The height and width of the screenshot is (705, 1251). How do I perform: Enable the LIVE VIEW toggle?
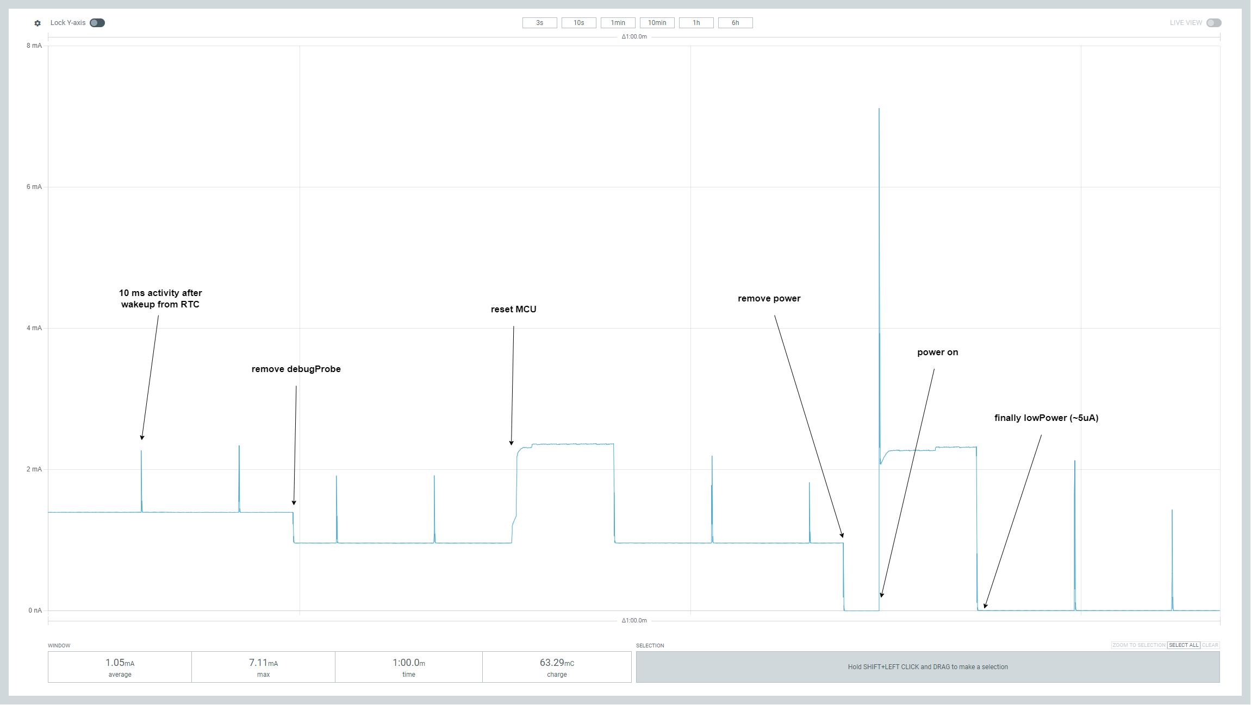pyautogui.click(x=1213, y=23)
